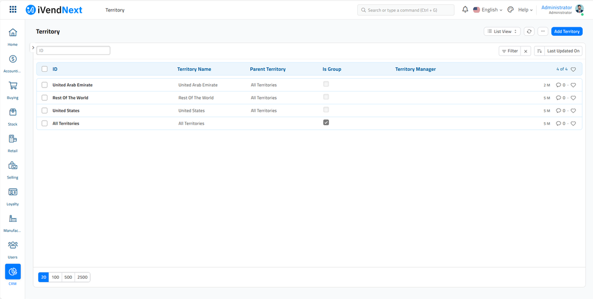Click the Territory Name column header
Image resolution: width=593 pixels, height=299 pixels.
pos(195,70)
